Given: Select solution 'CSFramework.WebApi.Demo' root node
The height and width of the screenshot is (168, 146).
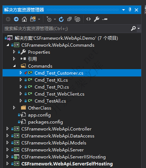Looking at the screenshot, I should coord(66,38).
